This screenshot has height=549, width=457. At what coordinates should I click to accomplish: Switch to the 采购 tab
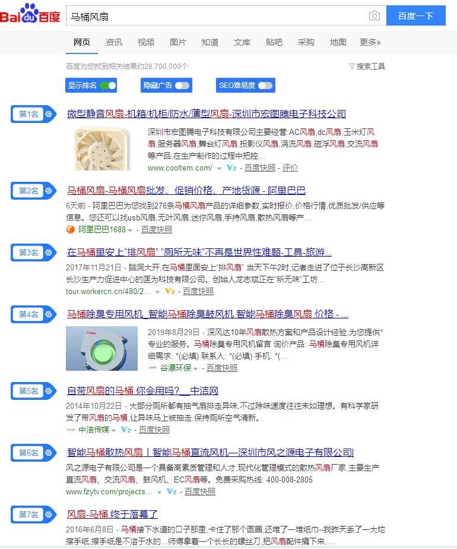coord(306,42)
